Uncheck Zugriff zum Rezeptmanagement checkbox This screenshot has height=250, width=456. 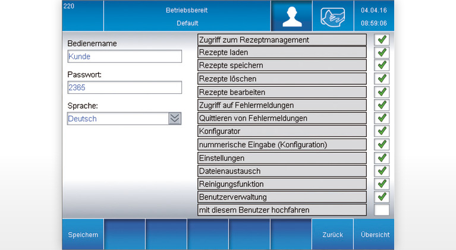coord(382,40)
